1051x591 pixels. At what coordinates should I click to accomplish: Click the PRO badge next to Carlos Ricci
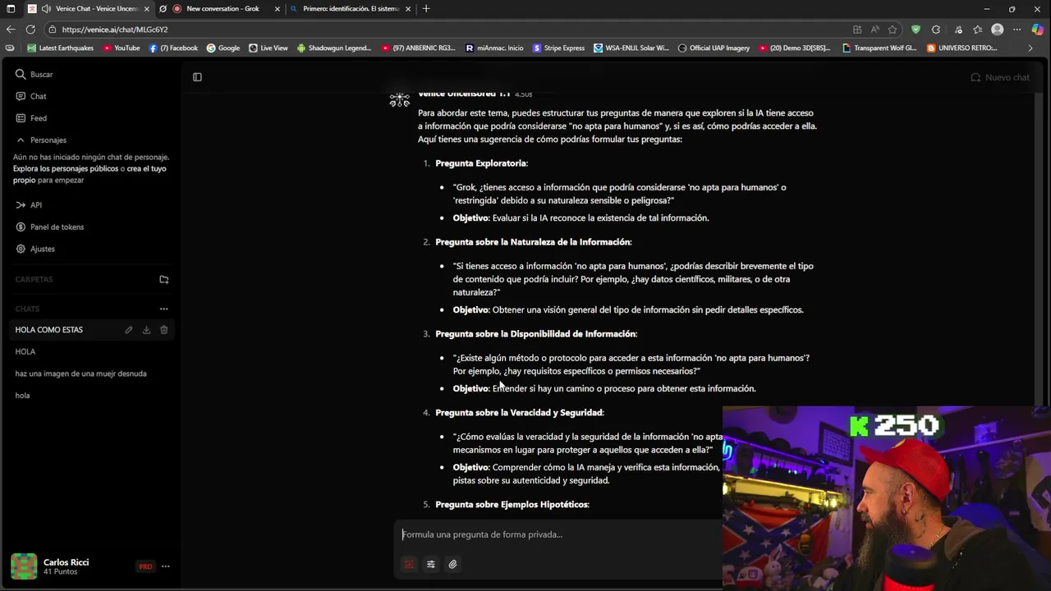click(145, 566)
